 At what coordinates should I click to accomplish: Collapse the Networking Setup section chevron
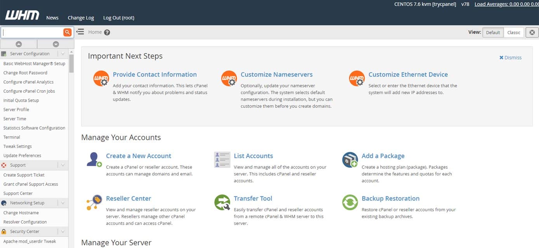point(63,203)
